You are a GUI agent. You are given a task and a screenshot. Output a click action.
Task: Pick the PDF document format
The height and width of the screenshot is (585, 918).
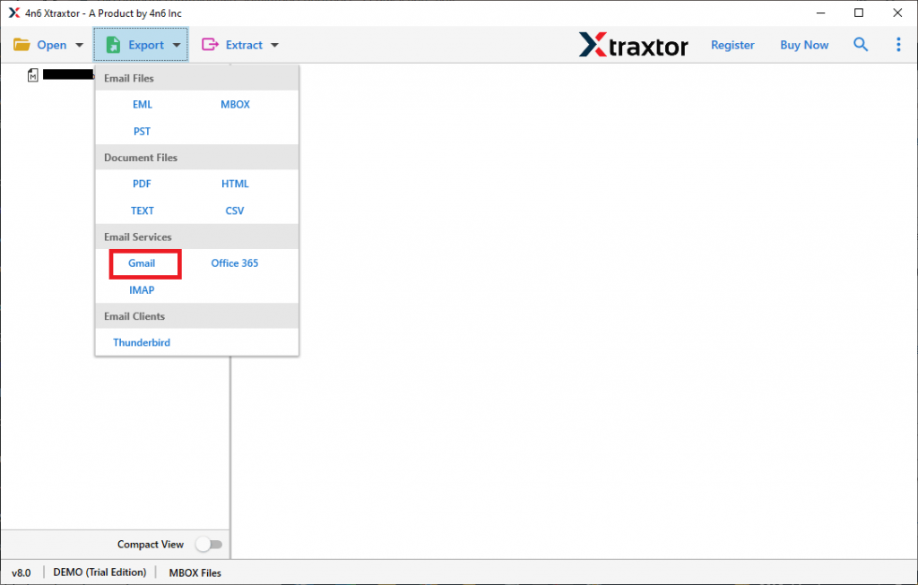coord(142,184)
